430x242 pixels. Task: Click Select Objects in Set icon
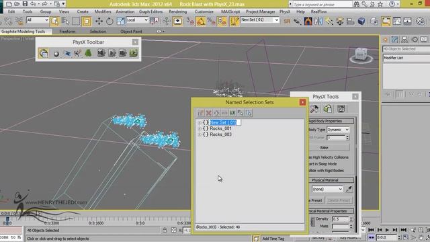(232, 113)
